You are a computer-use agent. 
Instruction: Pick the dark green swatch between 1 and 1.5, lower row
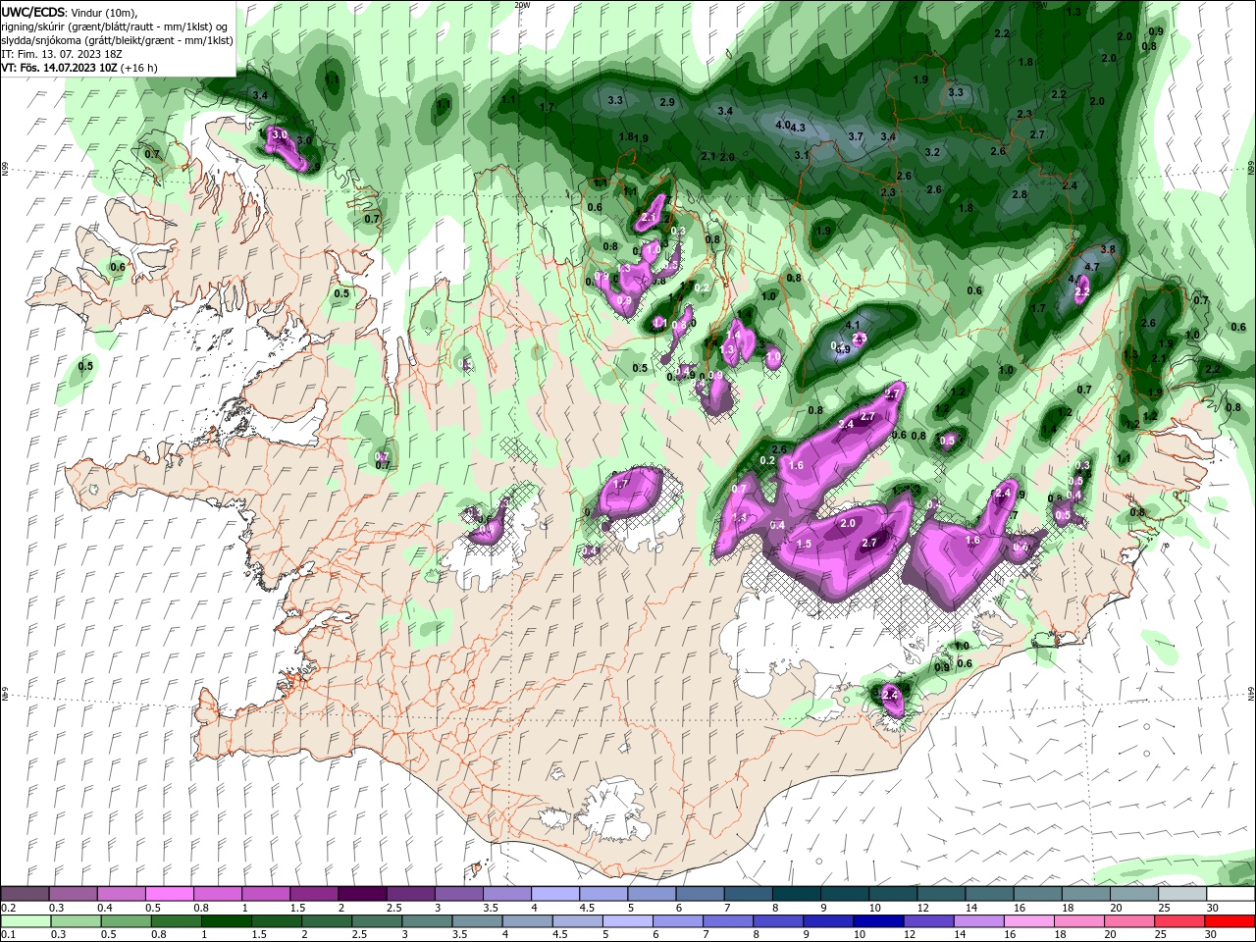[x=227, y=921]
